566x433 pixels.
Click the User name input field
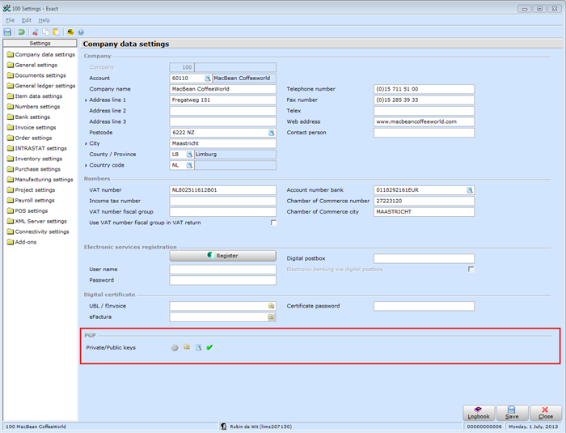click(x=222, y=270)
